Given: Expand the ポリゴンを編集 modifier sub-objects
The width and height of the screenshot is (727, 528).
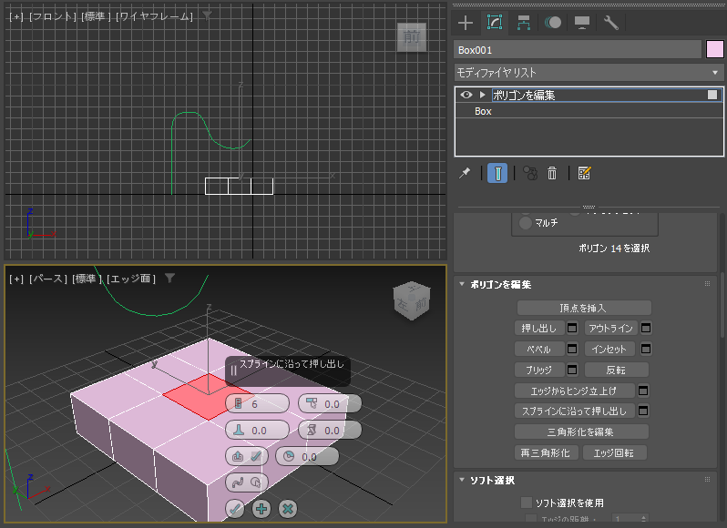Looking at the screenshot, I should (483, 95).
